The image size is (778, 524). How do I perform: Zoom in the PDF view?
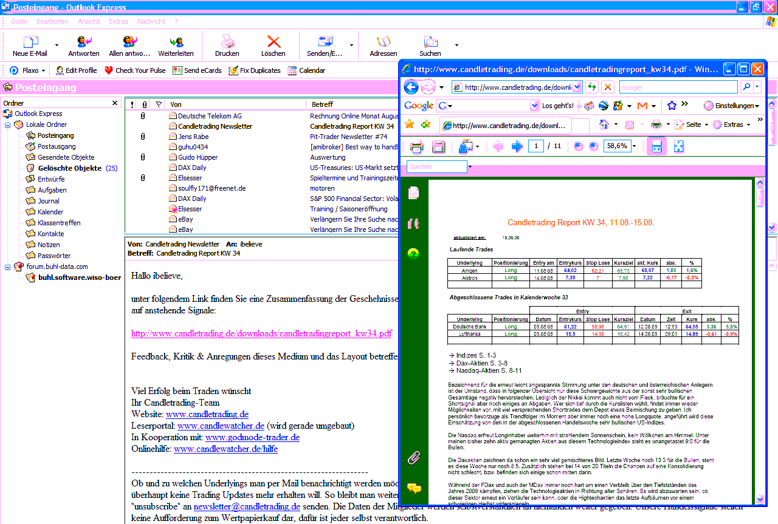(x=594, y=146)
